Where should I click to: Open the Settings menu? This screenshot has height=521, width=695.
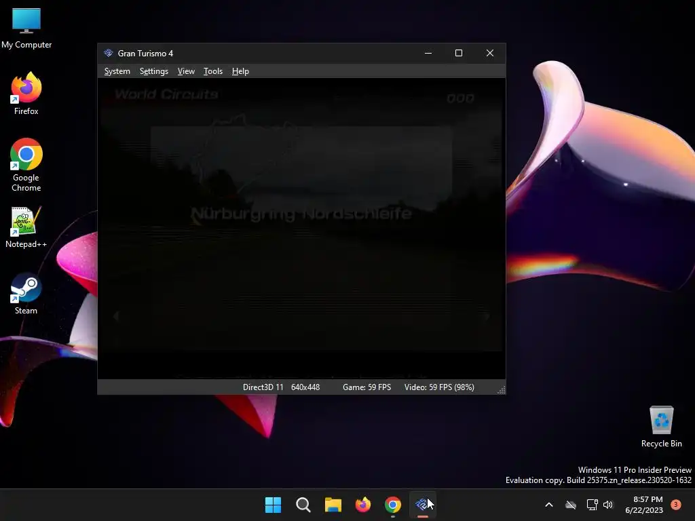coord(154,71)
